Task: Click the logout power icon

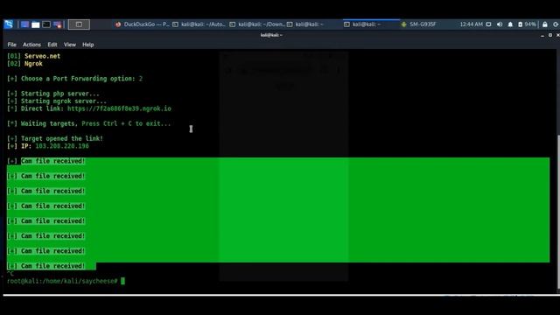Action: point(556,24)
